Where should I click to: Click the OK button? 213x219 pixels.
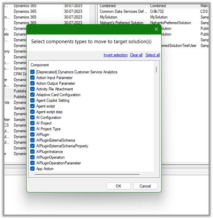[x=118, y=186]
